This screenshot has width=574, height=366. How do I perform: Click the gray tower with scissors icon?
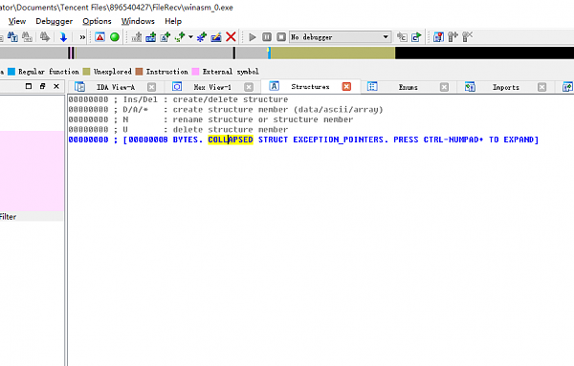tap(468, 37)
